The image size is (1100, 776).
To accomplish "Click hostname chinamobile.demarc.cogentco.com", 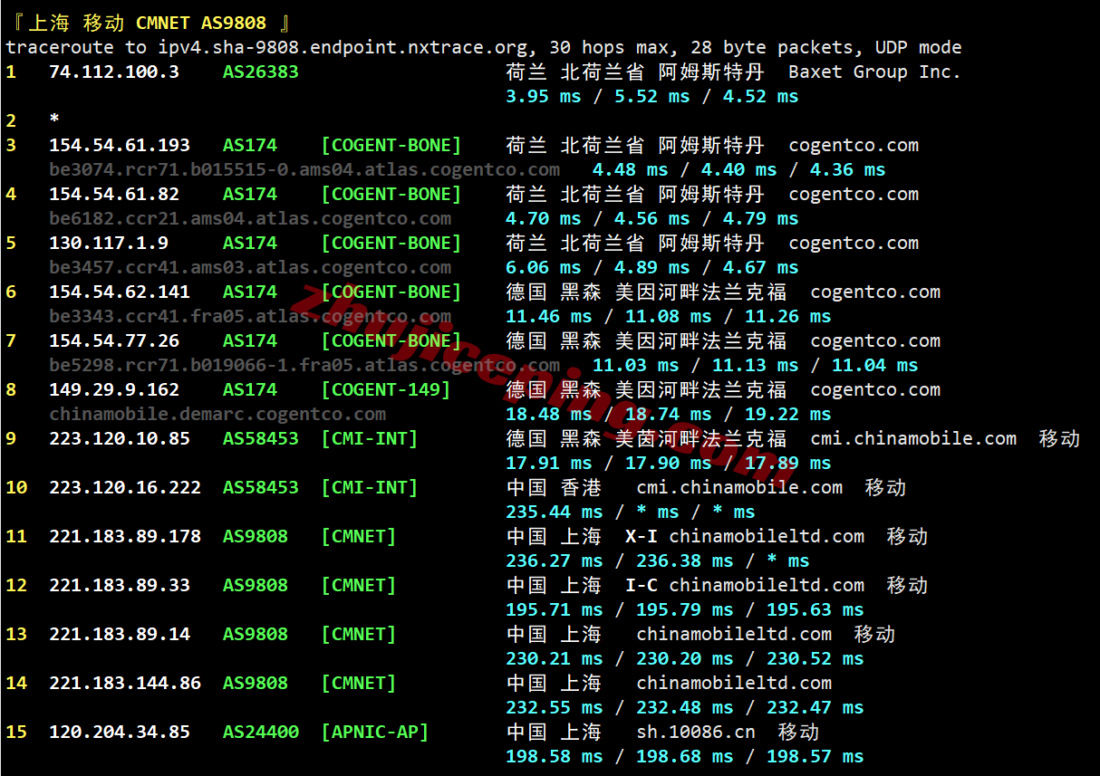I will (x=217, y=414).
